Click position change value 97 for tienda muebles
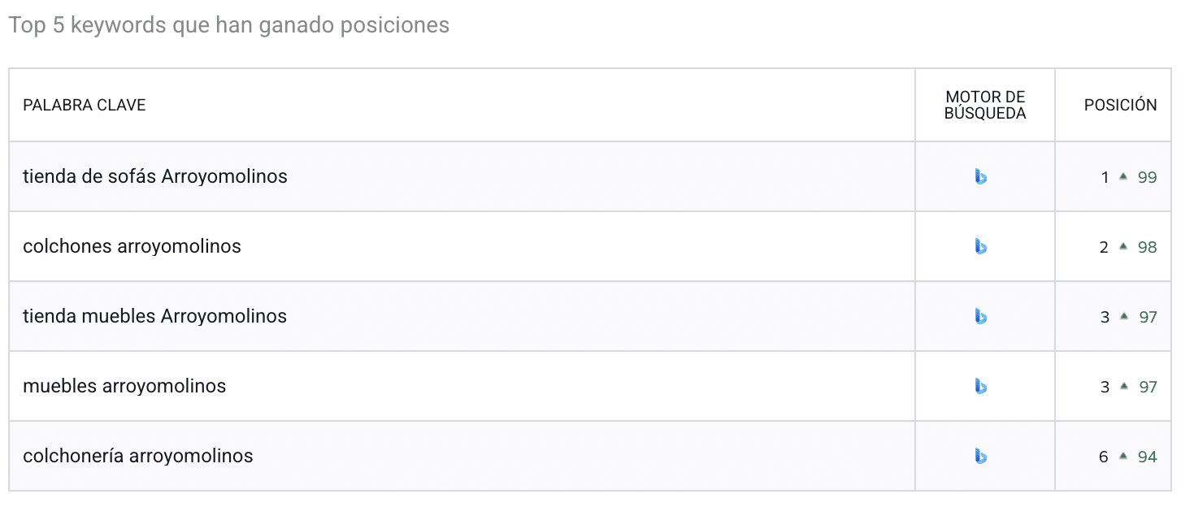 1148,317
